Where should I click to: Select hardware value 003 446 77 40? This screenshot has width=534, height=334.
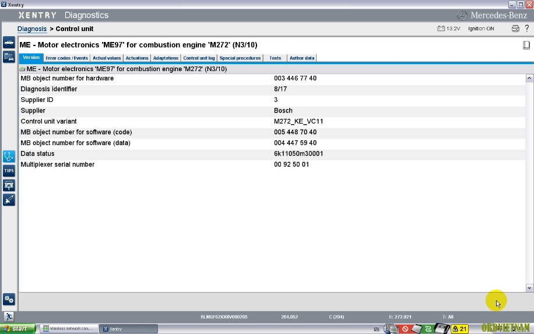(x=295, y=78)
